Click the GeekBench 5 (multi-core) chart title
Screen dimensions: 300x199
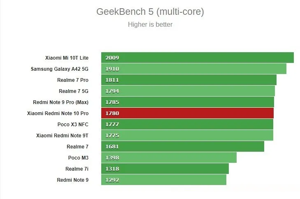(150, 12)
